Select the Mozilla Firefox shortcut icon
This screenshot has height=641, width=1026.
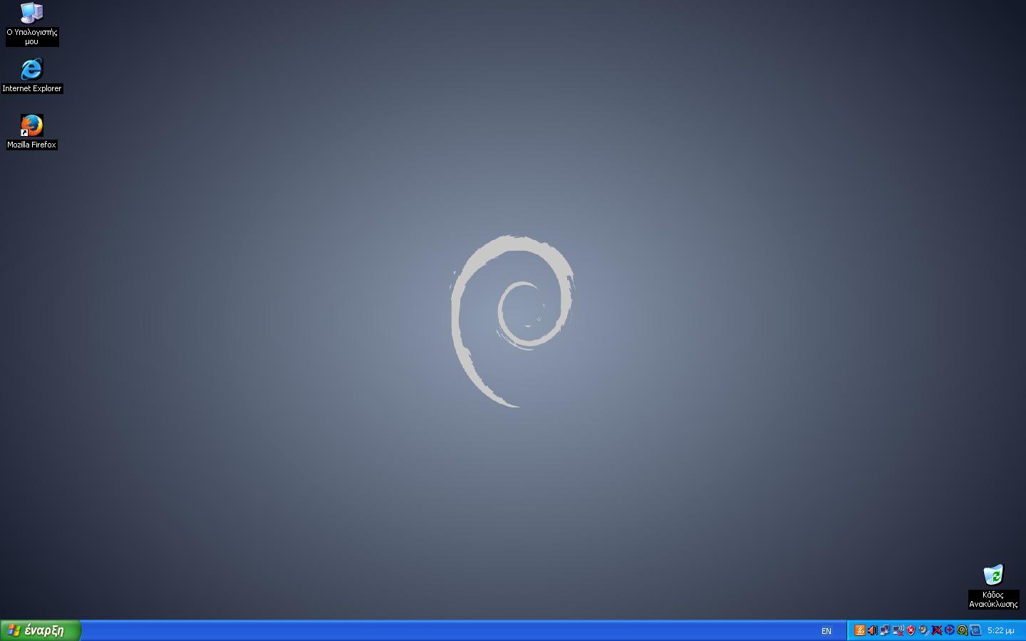click(32, 125)
